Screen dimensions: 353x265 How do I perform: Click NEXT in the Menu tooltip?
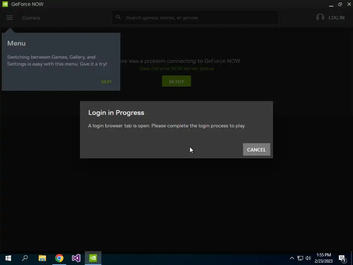(106, 82)
